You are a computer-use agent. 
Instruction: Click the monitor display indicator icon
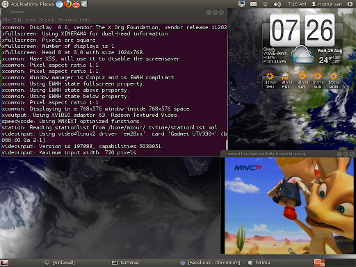[x=241, y=4]
